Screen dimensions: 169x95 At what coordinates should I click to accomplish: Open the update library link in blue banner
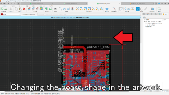coord(82,17)
